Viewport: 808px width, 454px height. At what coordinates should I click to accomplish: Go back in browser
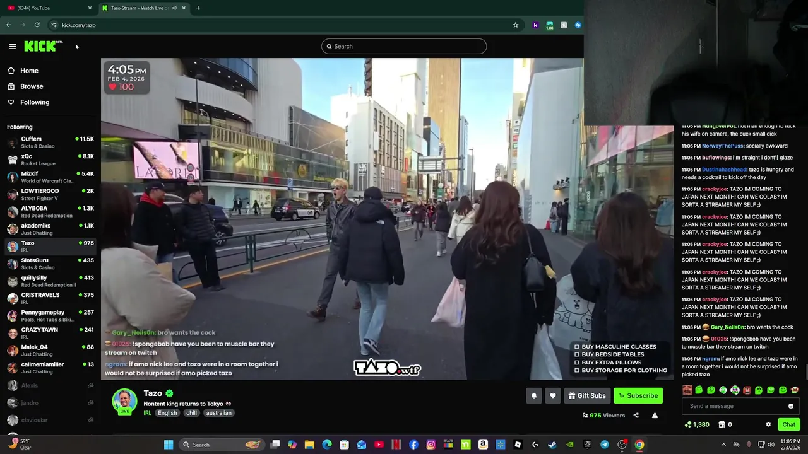pyautogui.click(x=8, y=25)
